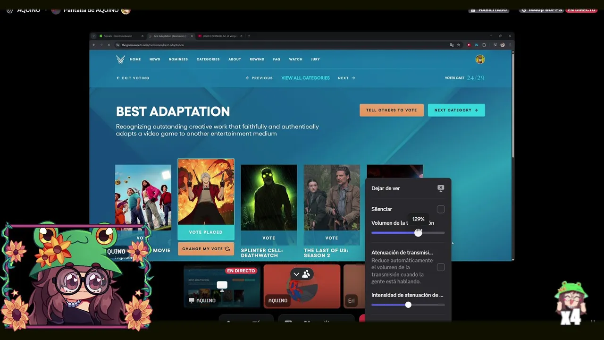This screenshot has height=340, width=604.
Task: Click the Splinter Cell: Deathwatch poster
Action: coord(269,198)
